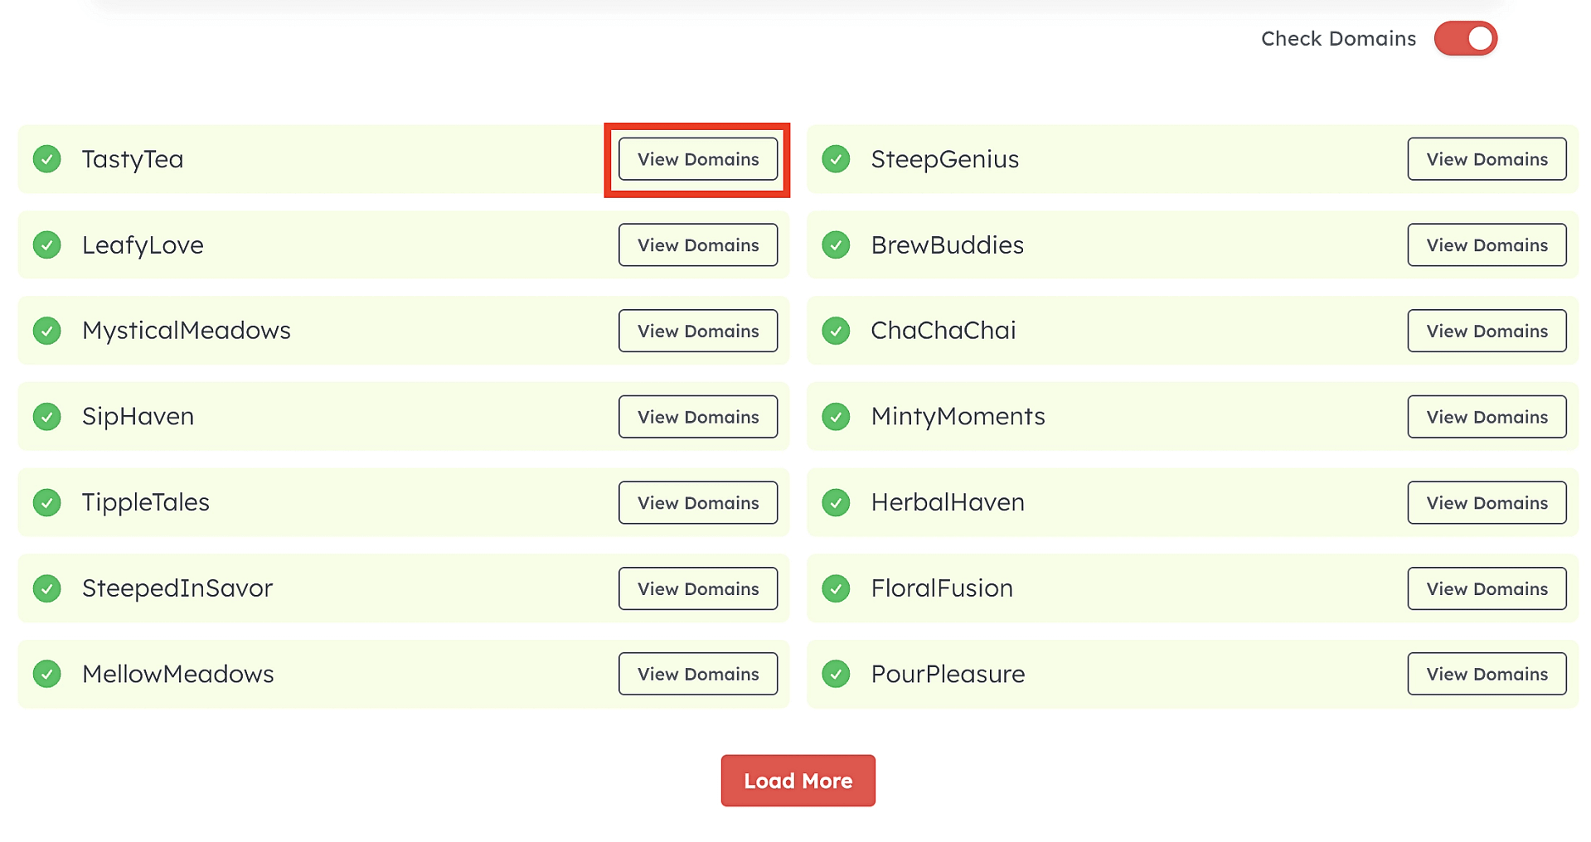Click the green check beside BrewBuddies

pos(836,244)
